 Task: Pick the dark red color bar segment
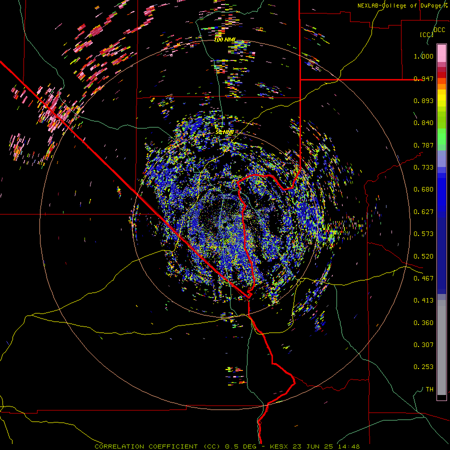point(441,74)
